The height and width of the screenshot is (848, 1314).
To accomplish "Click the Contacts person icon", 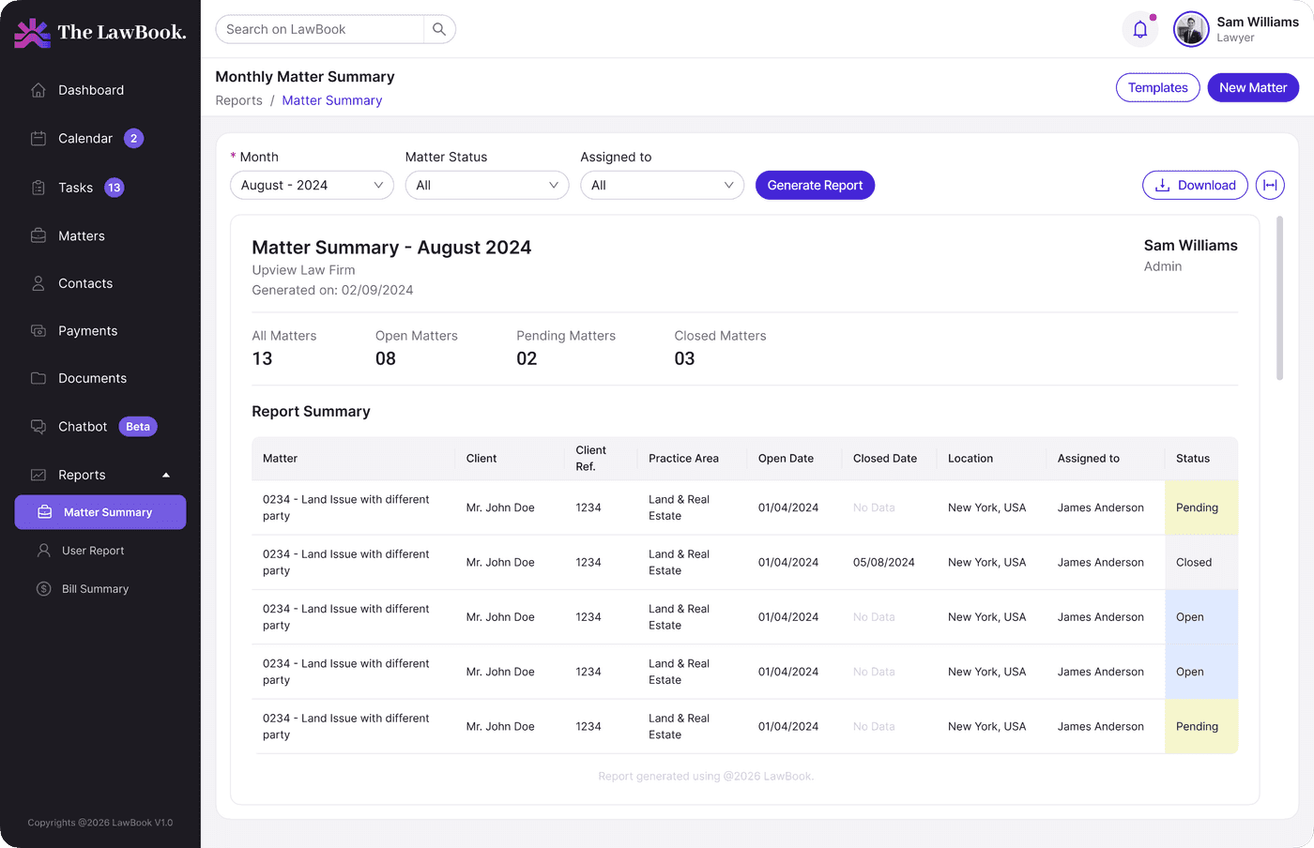I will coord(38,283).
